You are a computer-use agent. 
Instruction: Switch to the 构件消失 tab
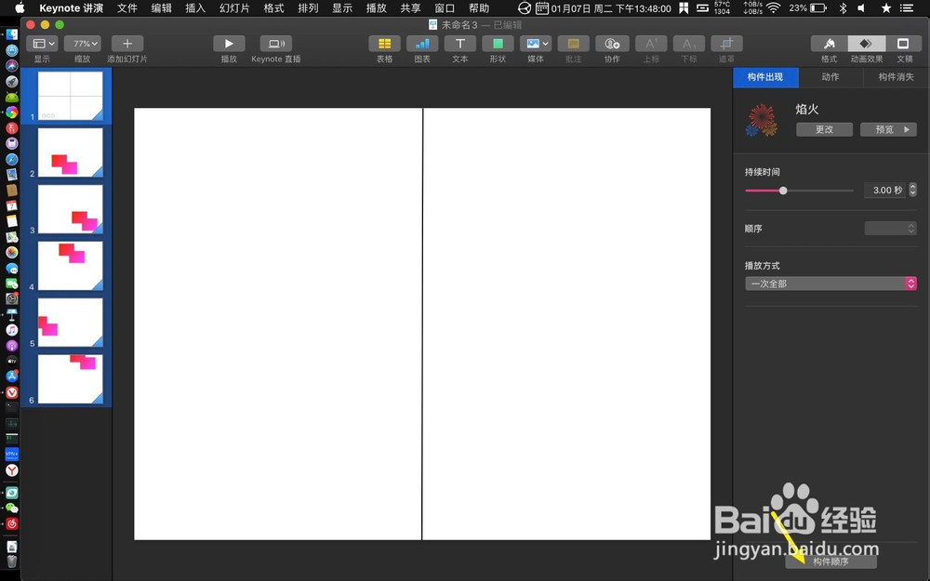pos(894,77)
